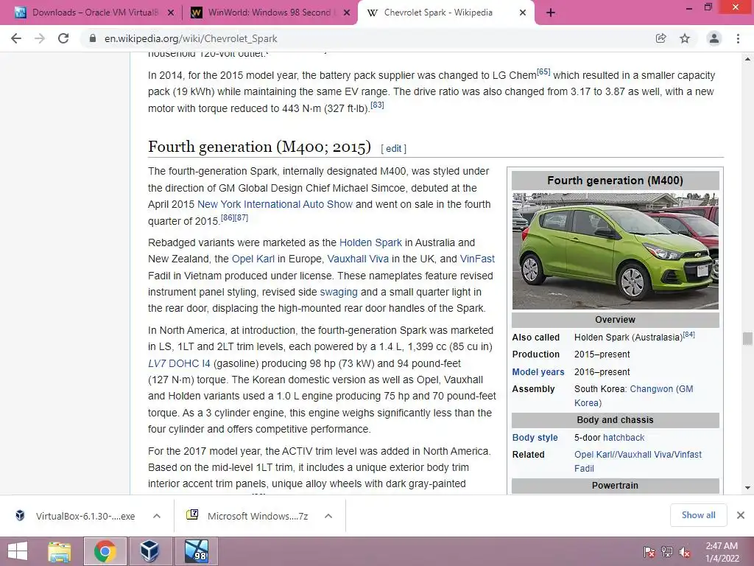Expand VirtualBox-6.1.30 download options chevron
The image size is (754, 566).
tap(156, 516)
